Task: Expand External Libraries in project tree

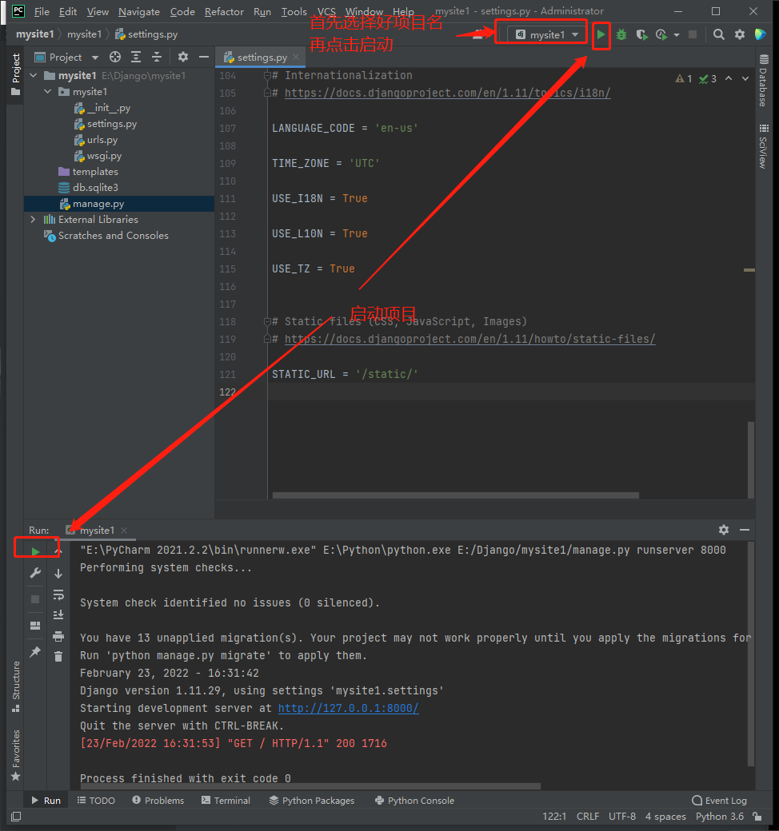Action: click(34, 220)
